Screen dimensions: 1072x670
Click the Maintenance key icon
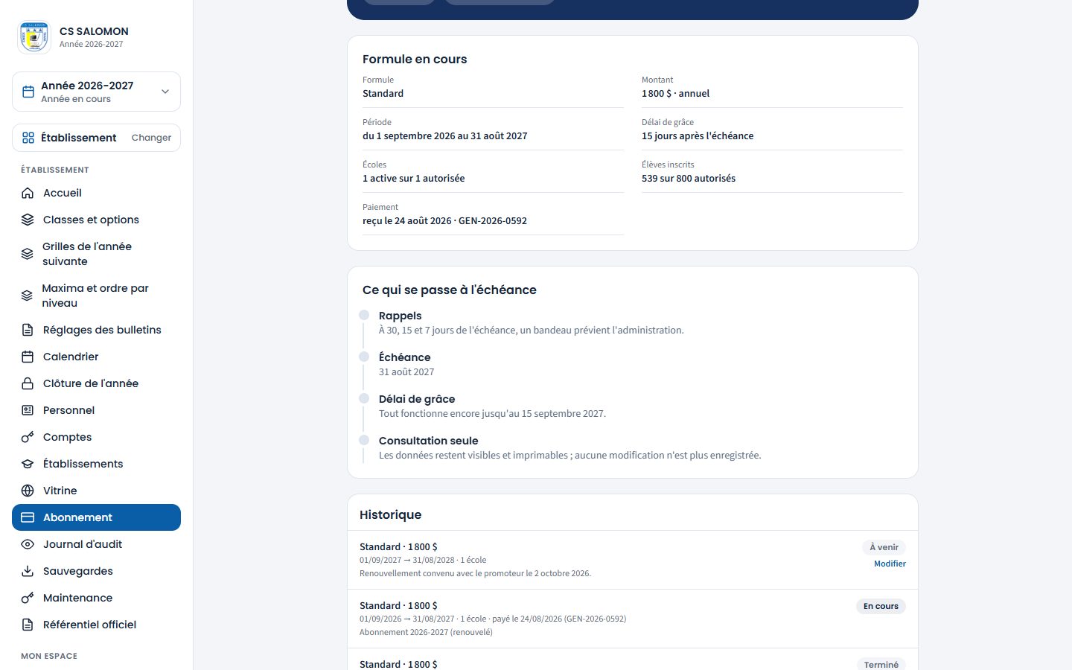(28, 598)
